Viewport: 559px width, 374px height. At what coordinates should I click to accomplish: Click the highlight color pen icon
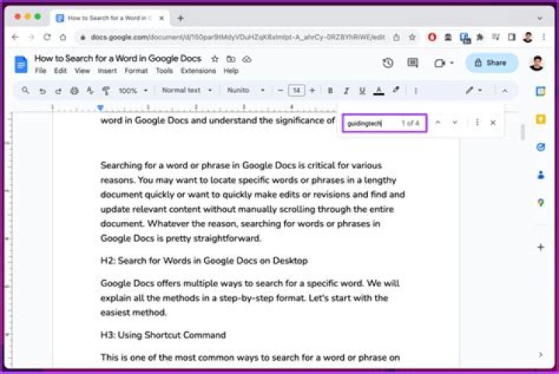tap(396, 91)
